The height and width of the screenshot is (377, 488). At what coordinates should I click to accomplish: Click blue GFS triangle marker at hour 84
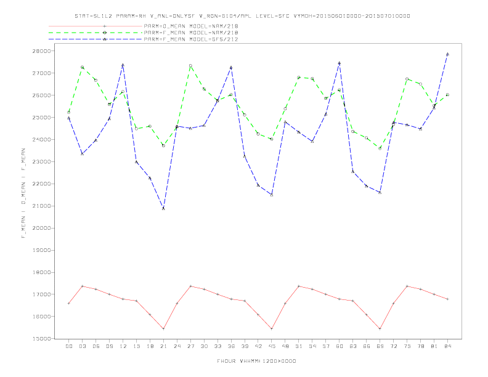tap(447, 54)
